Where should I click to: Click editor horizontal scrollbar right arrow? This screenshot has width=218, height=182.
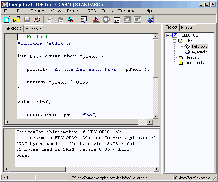coord(150,122)
